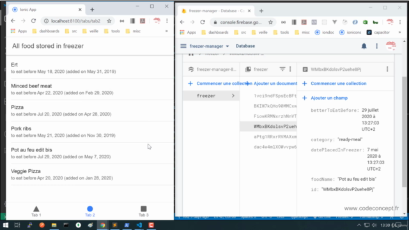Bookmark Firebase console with star icon

[270, 22]
